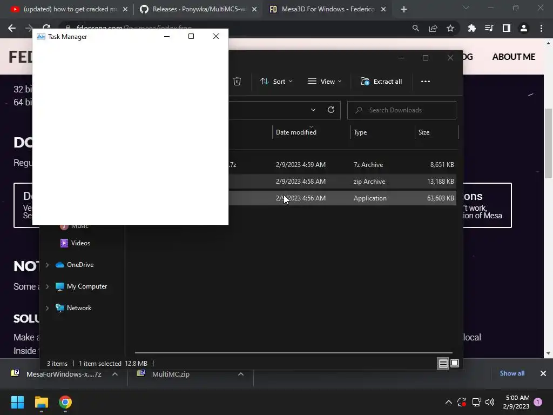
Task: Open volume control tray icon
Action: tap(490, 402)
